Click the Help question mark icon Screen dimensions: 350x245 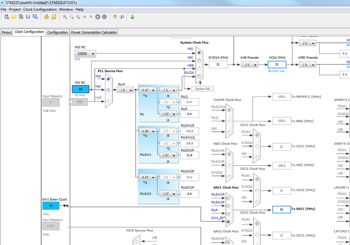tap(115, 17)
